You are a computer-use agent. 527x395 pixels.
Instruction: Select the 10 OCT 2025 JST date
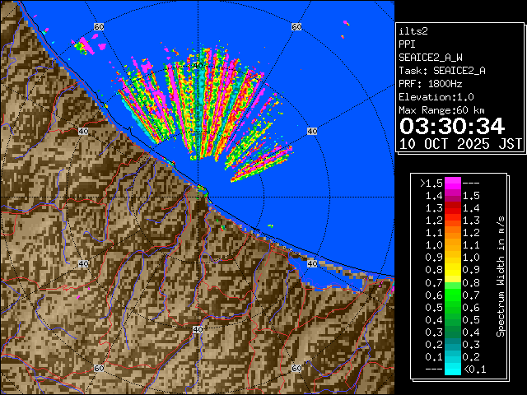459,143
